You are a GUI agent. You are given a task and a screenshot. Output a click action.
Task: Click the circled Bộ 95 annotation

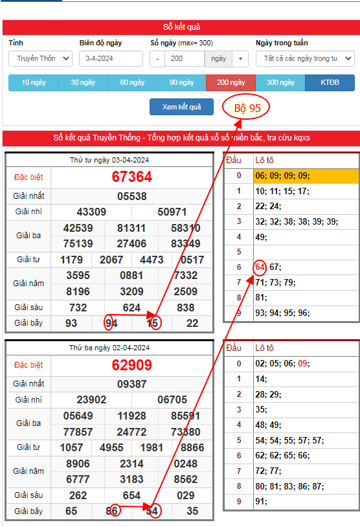pos(247,108)
